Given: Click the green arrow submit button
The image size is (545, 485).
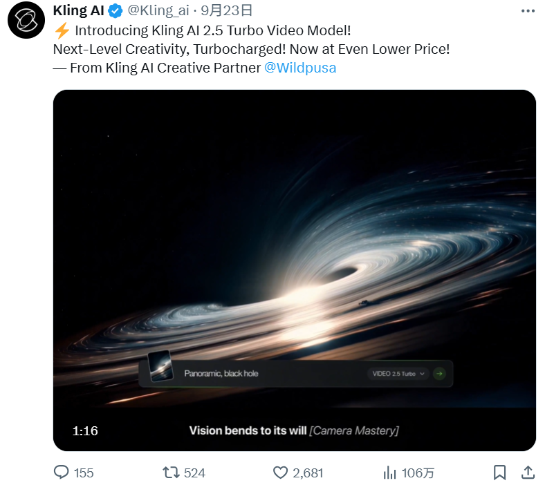Looking at the screenshot, I should point(440,374).
